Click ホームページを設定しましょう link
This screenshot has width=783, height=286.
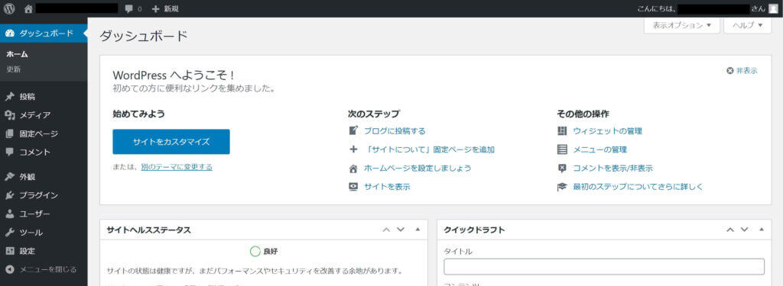coord(417,168)
